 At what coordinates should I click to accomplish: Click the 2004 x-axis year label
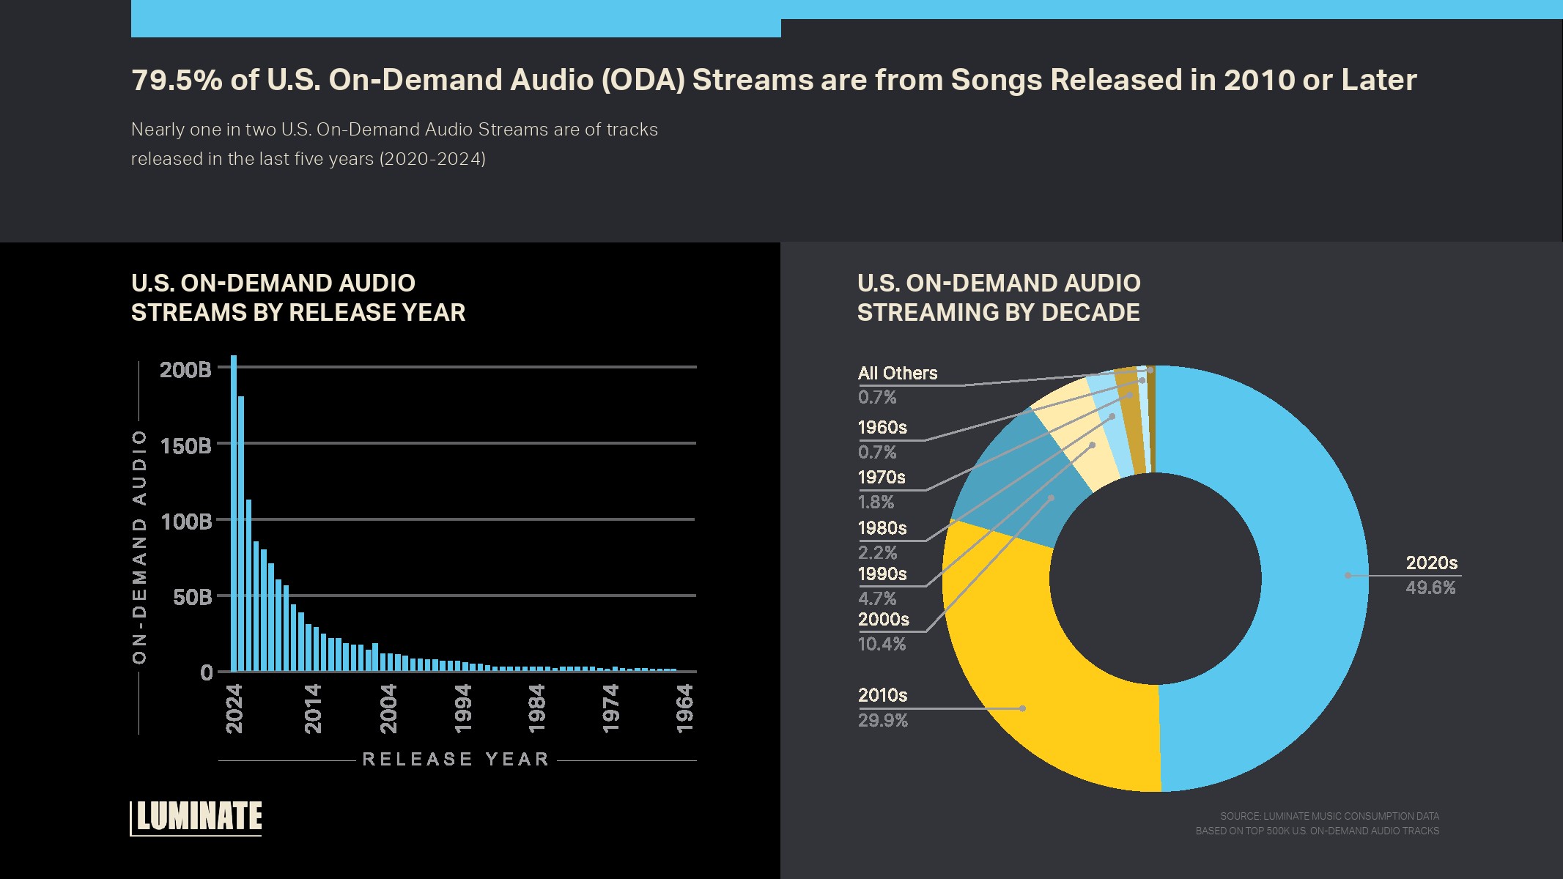coord(388,708)
